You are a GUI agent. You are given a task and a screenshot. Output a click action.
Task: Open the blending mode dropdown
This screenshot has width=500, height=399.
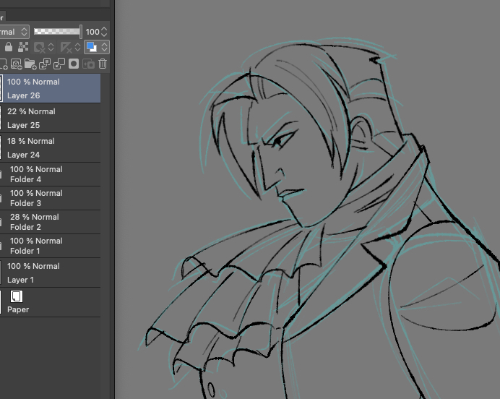[x=14, y=32]
